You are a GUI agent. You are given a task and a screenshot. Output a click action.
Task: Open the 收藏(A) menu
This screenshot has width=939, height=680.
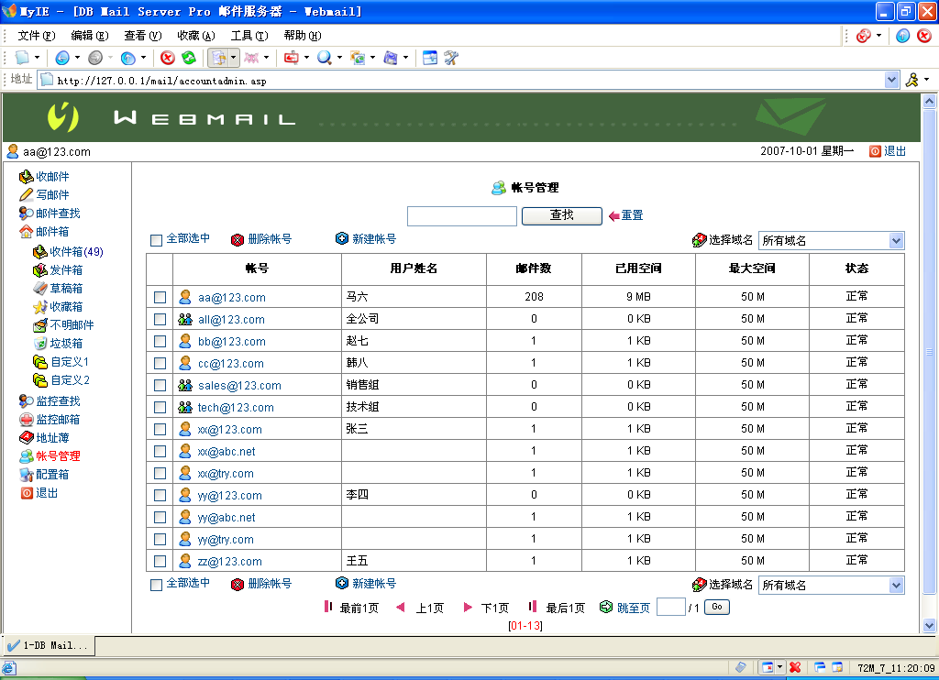[x=196, y=36]
